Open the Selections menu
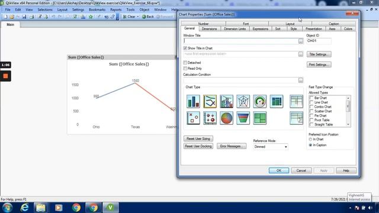379x213 pixels. (45, 9)
